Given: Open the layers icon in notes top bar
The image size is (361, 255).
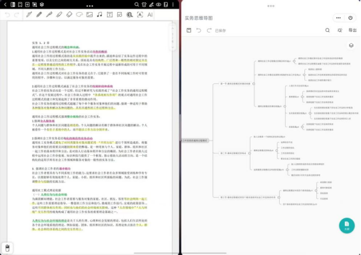Looking at the screenshot, I should tap(42, 5).
